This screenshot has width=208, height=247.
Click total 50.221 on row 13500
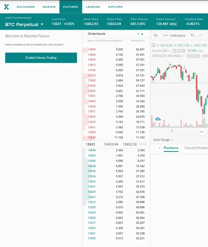(x=140, y=238)
